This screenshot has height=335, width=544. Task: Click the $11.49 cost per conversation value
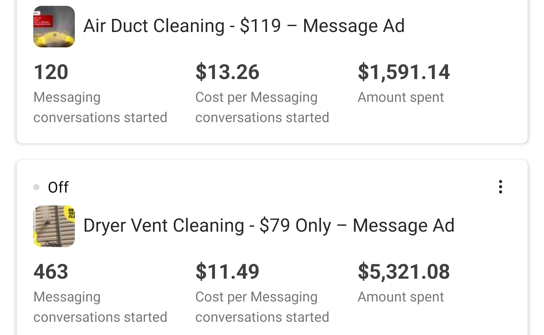[228, 272]
